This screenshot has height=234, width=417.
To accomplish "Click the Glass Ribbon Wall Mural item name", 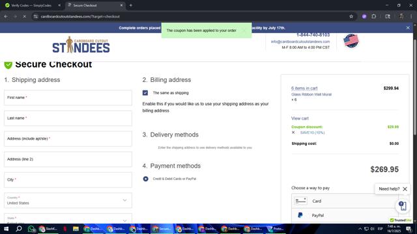I will tap(311, 94).
